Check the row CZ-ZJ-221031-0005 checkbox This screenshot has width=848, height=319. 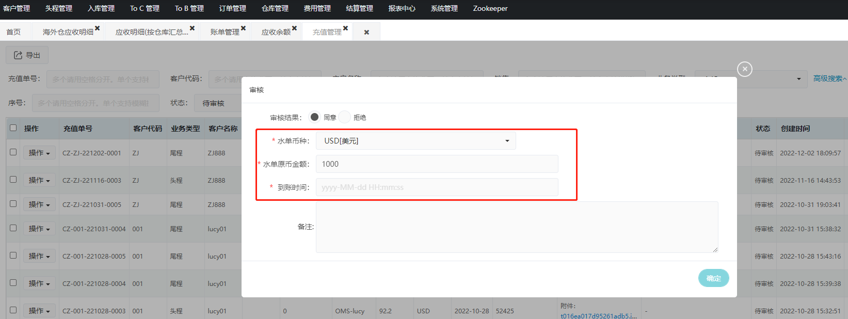point(13,204)
